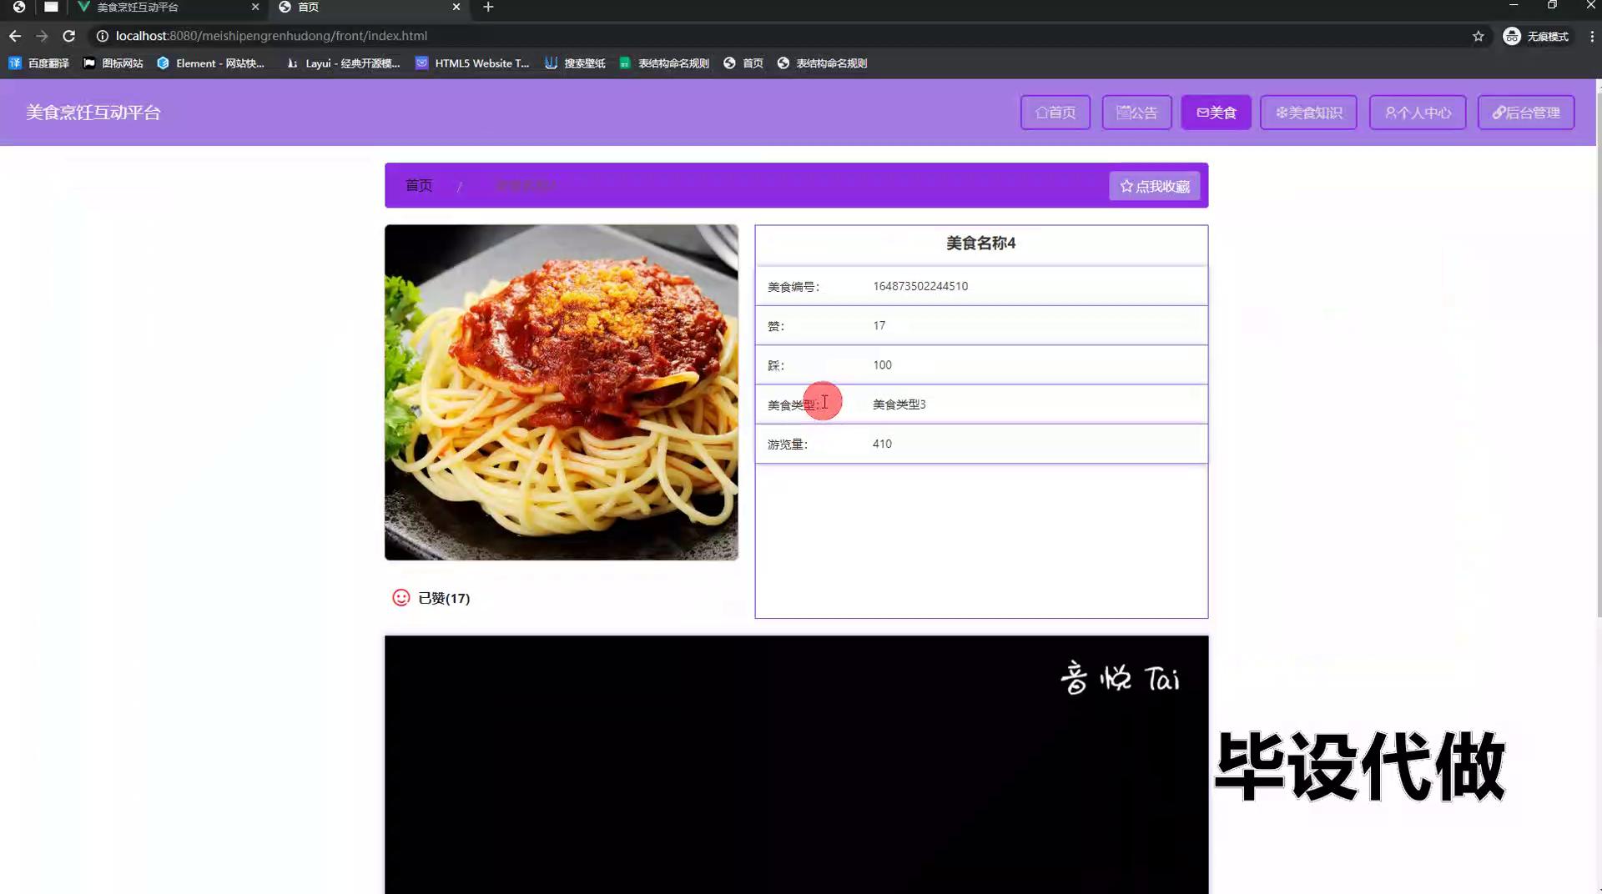Toggle the 无痕模式 incognito indicator
Viewport: 1602px width, 894px height.
point(1535,36)
